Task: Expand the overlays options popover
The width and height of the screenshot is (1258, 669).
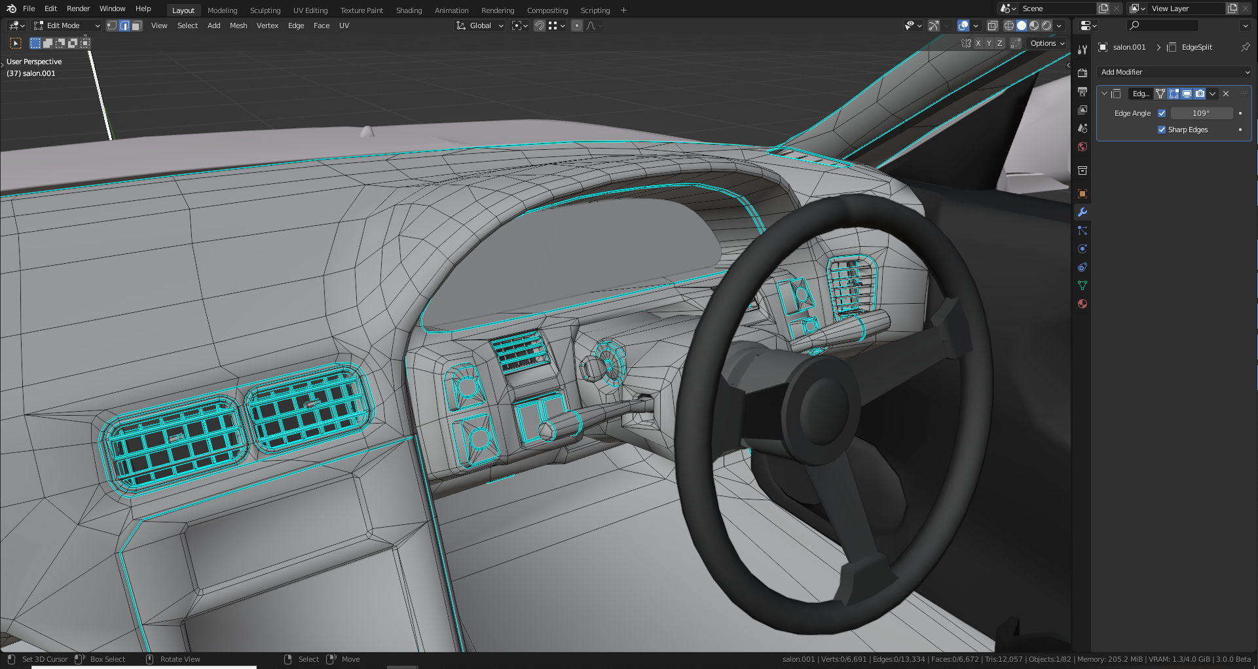Action: [x=976, y=26]
